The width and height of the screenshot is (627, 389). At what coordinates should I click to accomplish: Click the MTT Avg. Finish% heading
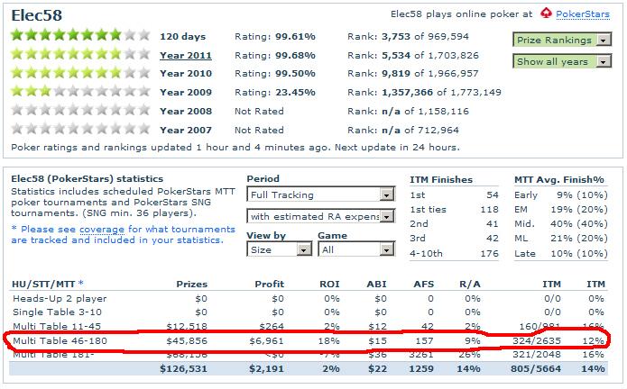[559, 180]
